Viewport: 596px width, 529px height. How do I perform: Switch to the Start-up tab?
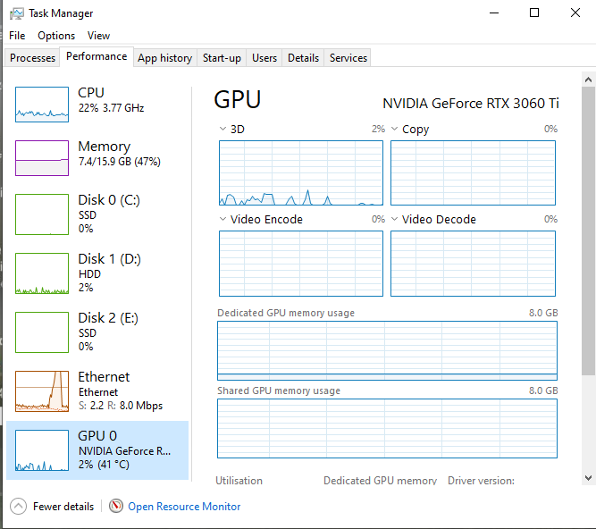(x=222, y=58)
